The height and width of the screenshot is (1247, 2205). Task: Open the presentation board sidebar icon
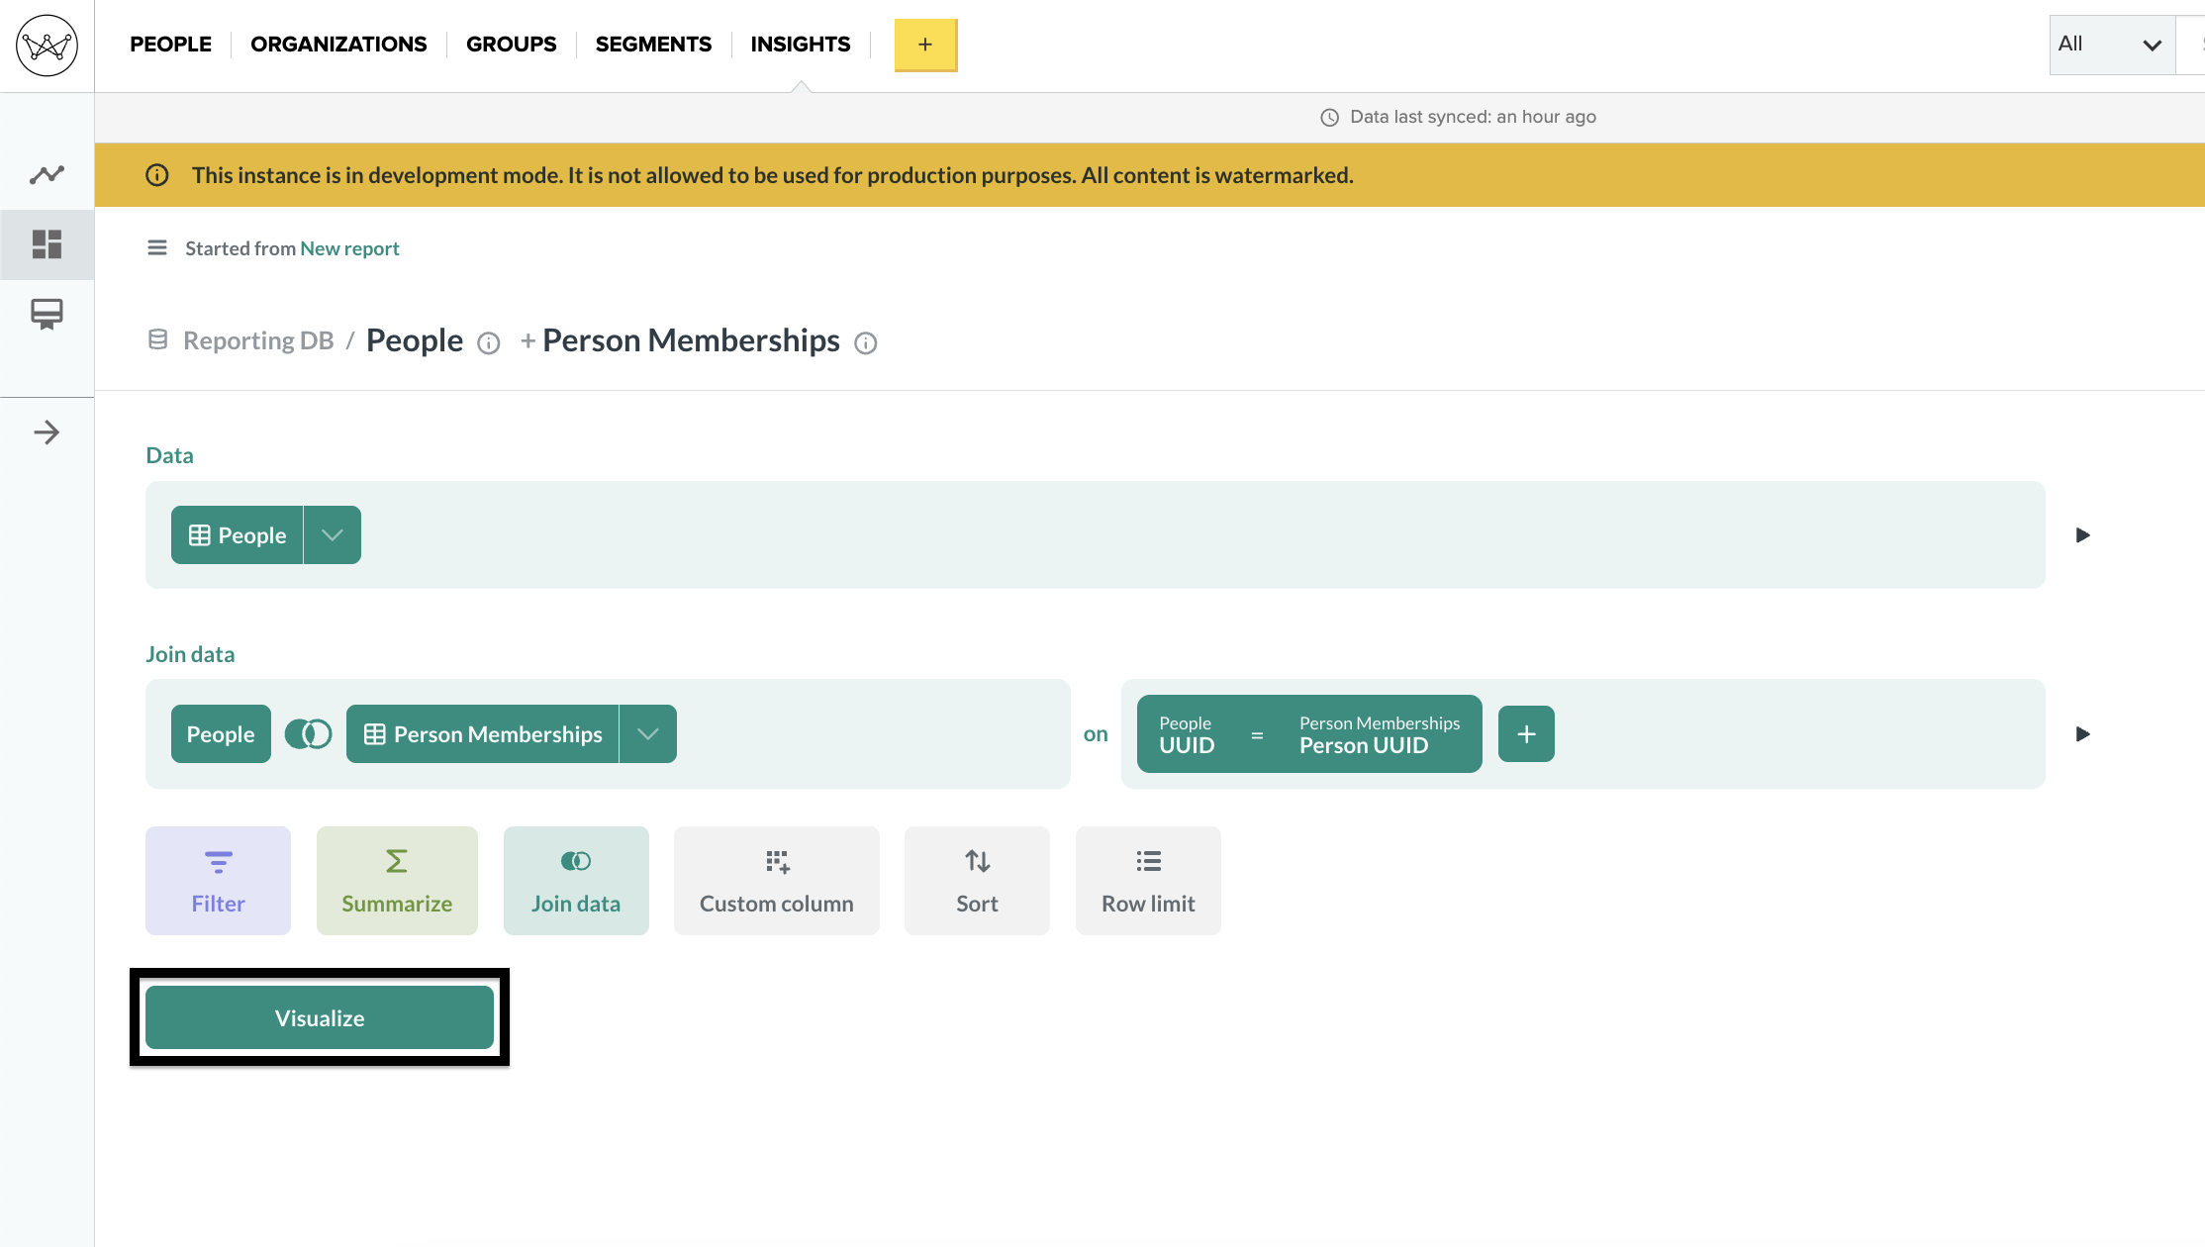(x=47, y=315)
